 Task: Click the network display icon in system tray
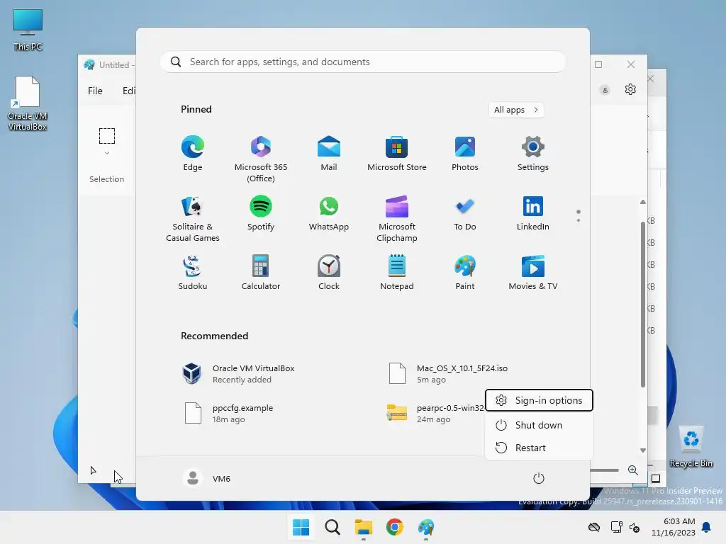point(616,527)
